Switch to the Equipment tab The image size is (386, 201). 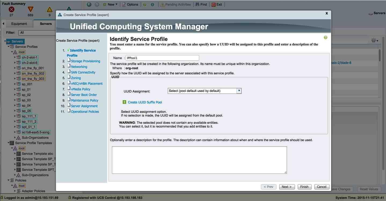pyautogui.click(x=19, y=24)
